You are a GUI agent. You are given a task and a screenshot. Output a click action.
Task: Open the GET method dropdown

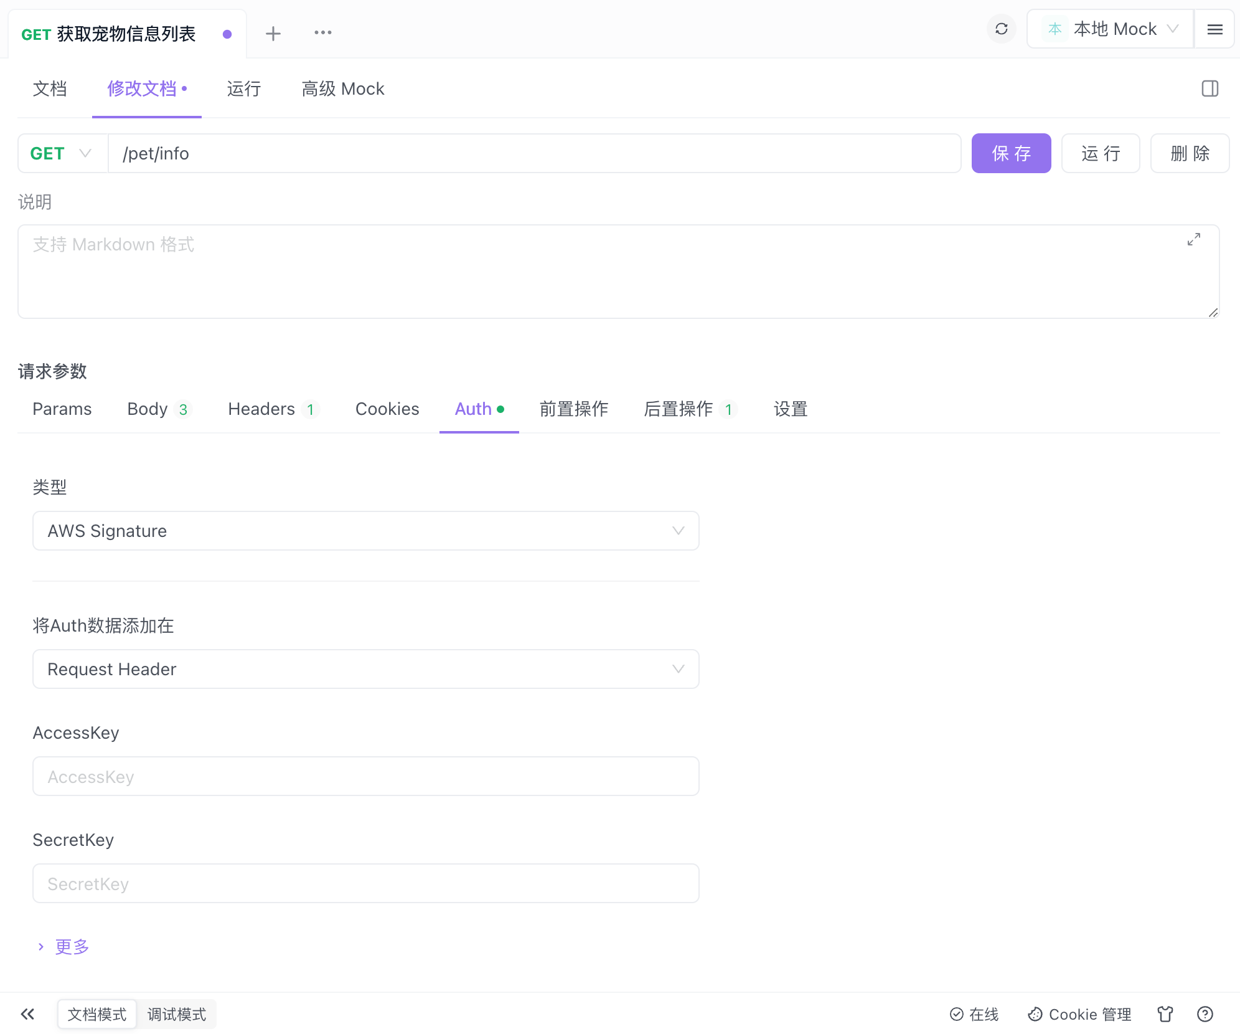pyautogui.click(x=62, y=153)
